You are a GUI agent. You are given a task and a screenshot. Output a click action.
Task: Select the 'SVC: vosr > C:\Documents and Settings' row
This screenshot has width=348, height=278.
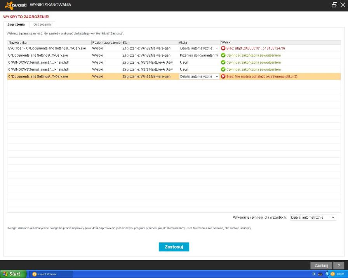click(174, 48)
